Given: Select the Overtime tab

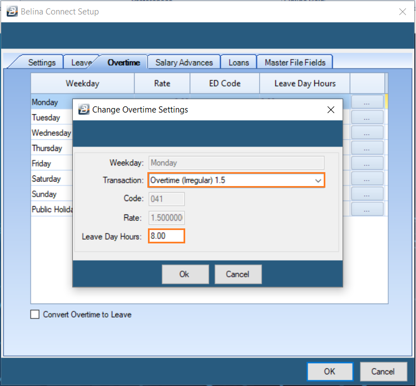Looking at the screenshot, I should (x=123, y=62).
